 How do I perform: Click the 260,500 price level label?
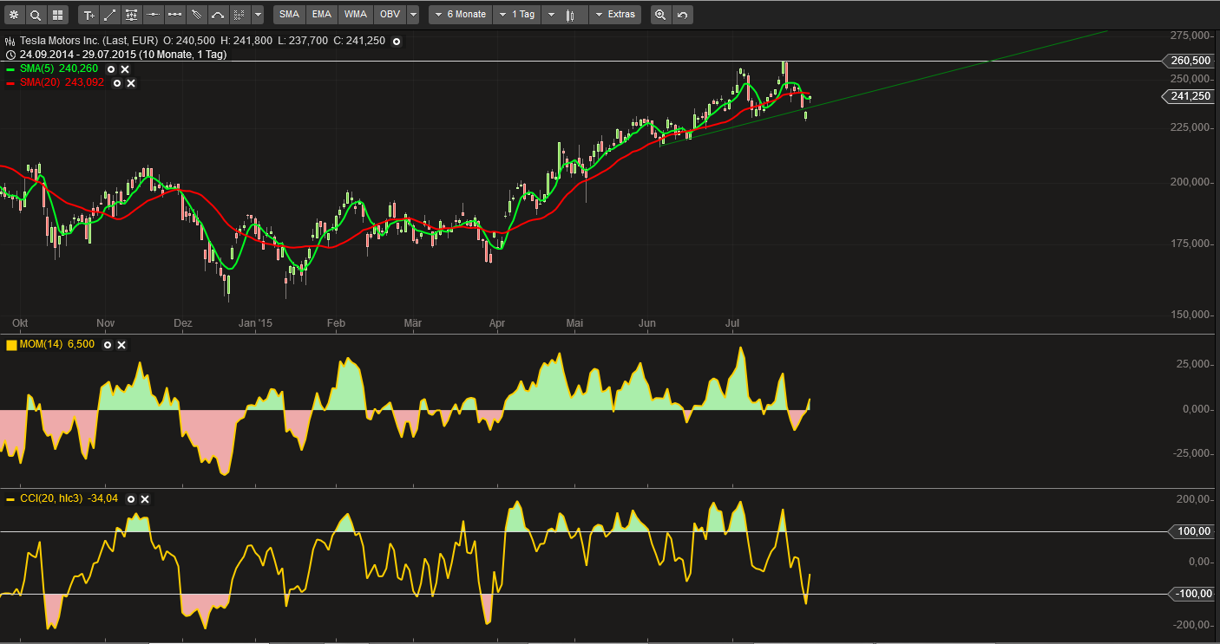point(1190,61)
